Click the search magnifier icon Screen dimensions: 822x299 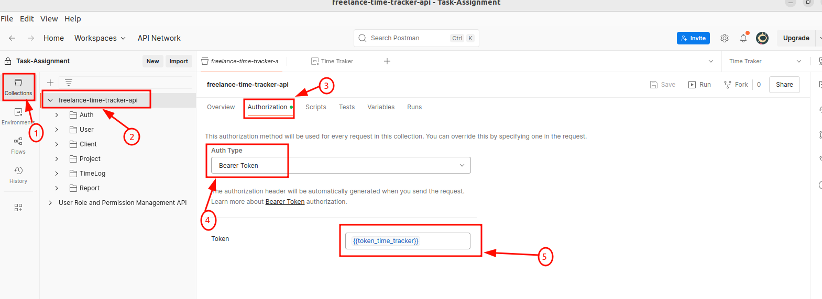363,38
